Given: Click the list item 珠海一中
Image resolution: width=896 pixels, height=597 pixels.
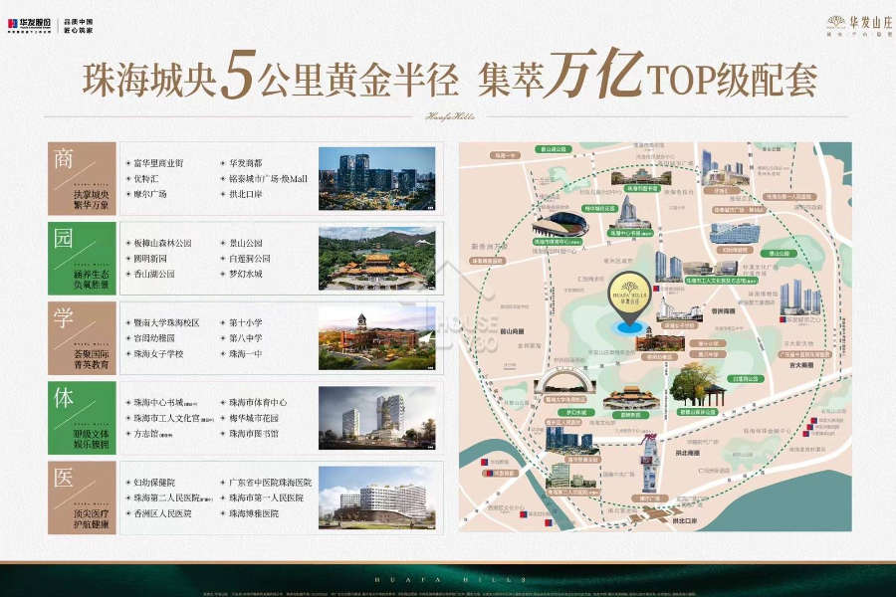Looking at the screenshot, I should [x=245, y=353].
